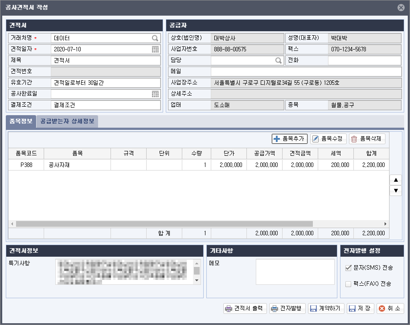Click the 합계 column header
410x325 pixels.
(x=371, y=154)
